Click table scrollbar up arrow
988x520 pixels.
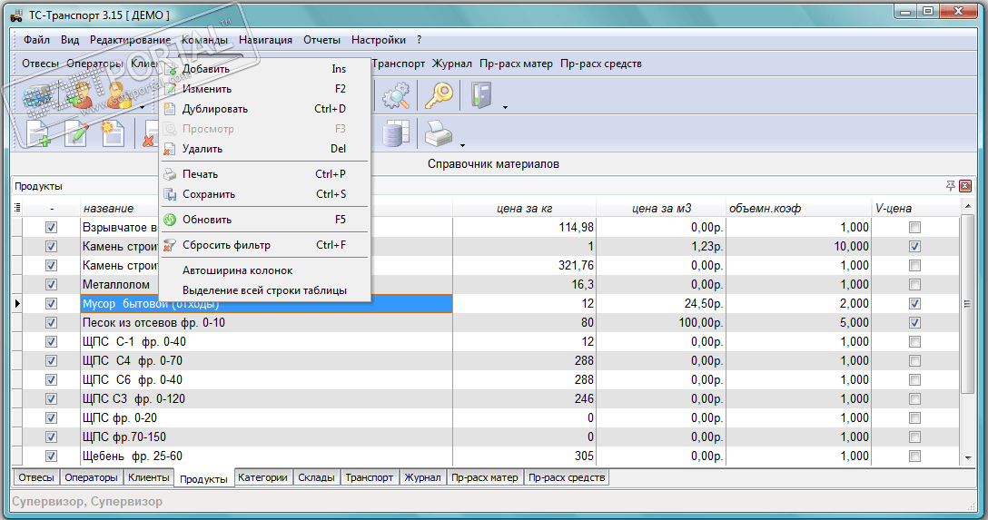click(968, 206)
